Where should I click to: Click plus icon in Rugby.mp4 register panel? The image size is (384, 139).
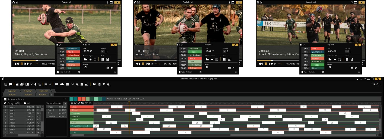91,59
